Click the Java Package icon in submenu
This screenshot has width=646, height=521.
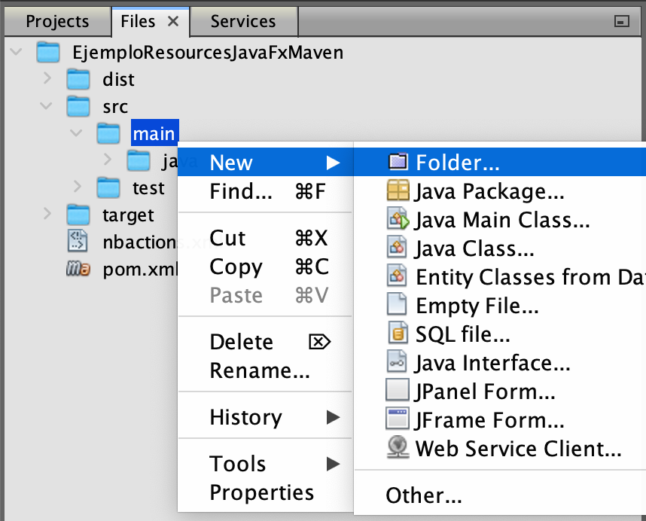point(398,191)
